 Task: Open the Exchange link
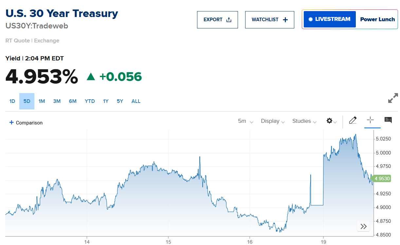(46, 41)
